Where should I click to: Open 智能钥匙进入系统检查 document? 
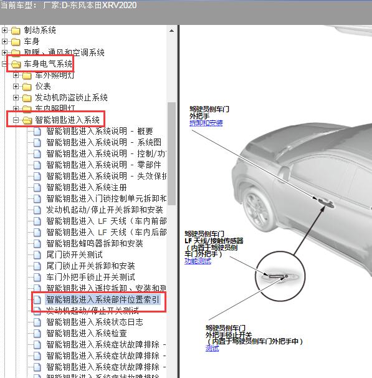pyautogui.click(x=87, y=333)
